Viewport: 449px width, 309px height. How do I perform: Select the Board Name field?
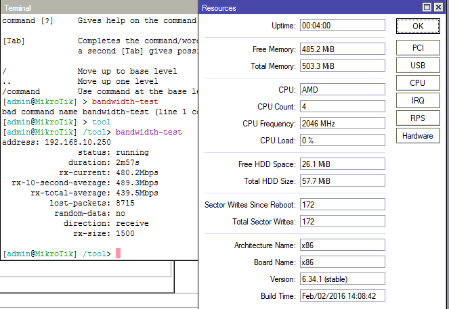[343, 262]
